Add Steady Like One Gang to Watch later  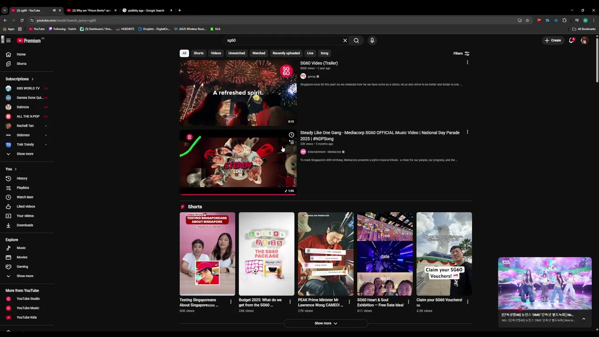pos(292,135)
